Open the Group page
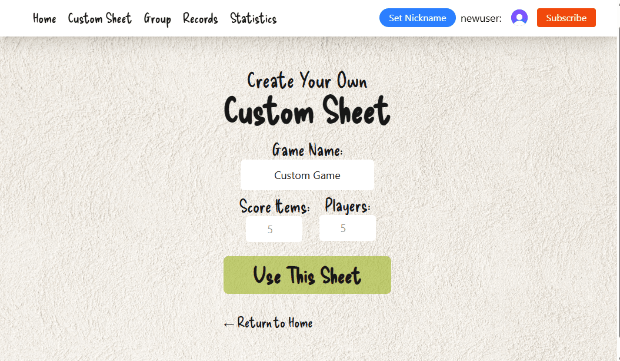This screenshot has width=620, height=361. click(157, 19)
